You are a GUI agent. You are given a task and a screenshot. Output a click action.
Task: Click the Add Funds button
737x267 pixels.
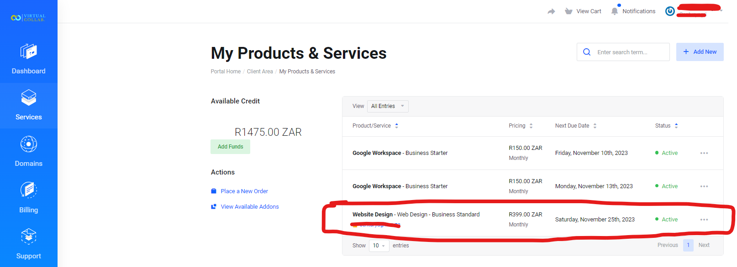click(x=230, y=147)
